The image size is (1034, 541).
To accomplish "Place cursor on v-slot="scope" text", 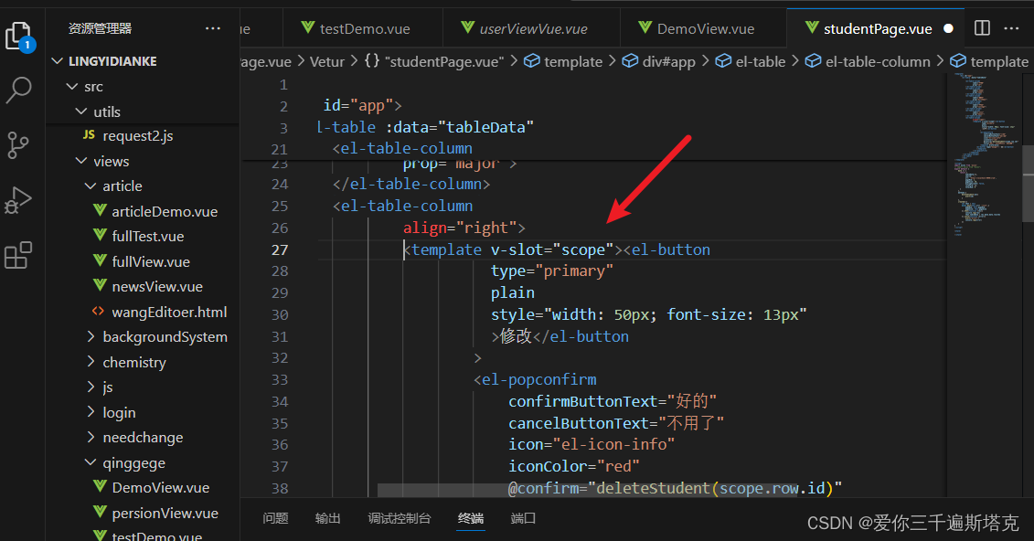I will pos(552,249).
